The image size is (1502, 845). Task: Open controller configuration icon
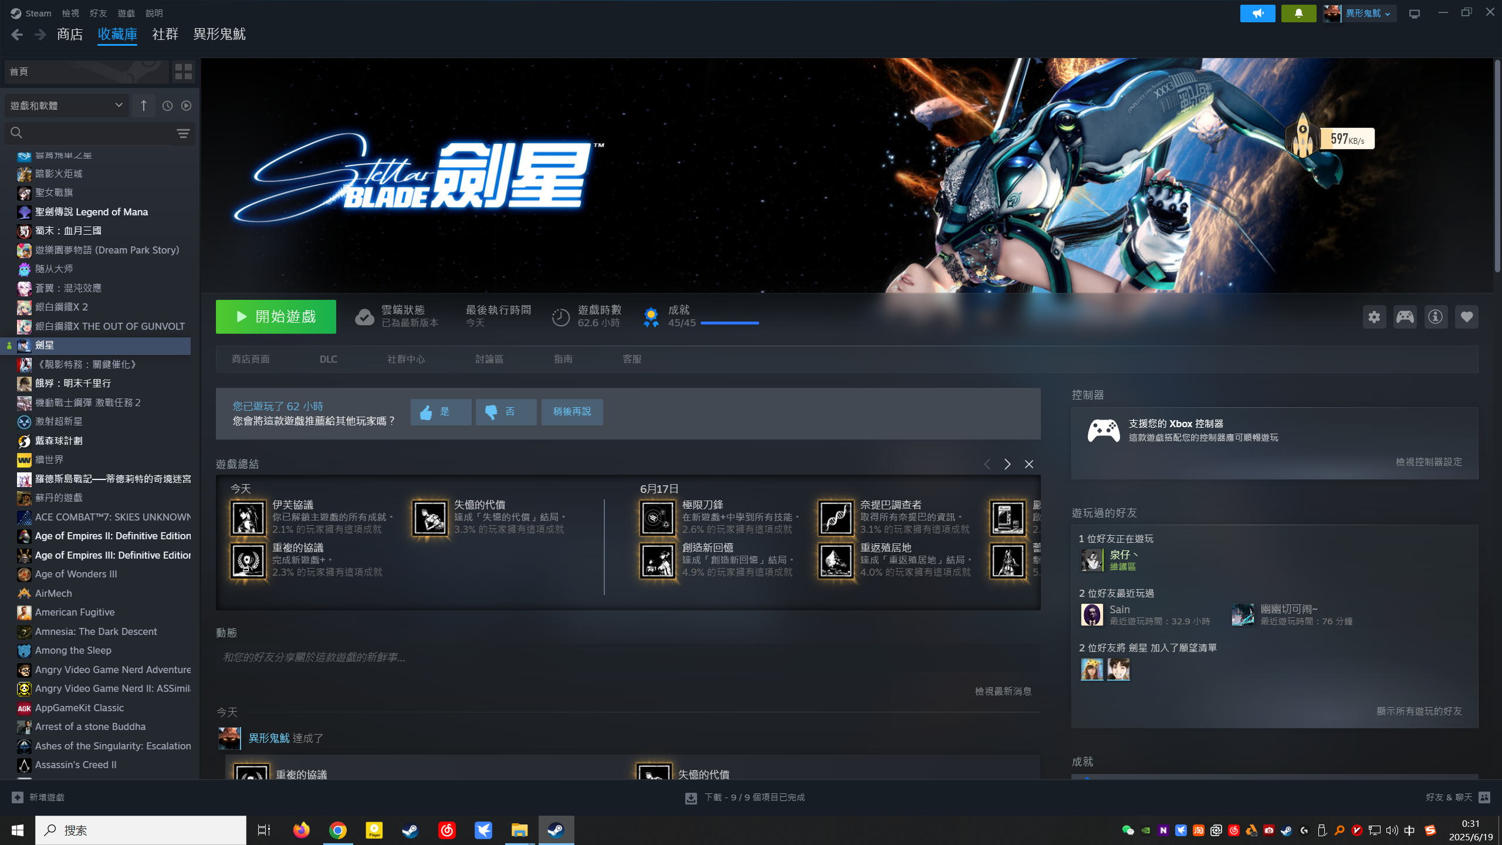(1405, 317)
